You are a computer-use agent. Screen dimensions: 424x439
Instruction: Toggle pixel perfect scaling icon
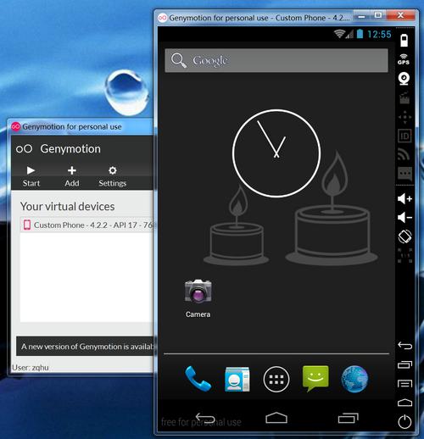404,256
